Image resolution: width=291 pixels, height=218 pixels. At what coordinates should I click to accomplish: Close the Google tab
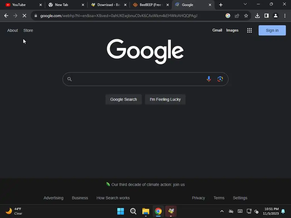(210, 5)
